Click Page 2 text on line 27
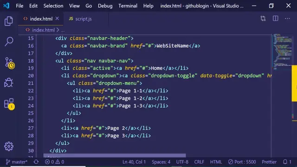The height and width of the screenshot is (167, 297). (116, 128)
